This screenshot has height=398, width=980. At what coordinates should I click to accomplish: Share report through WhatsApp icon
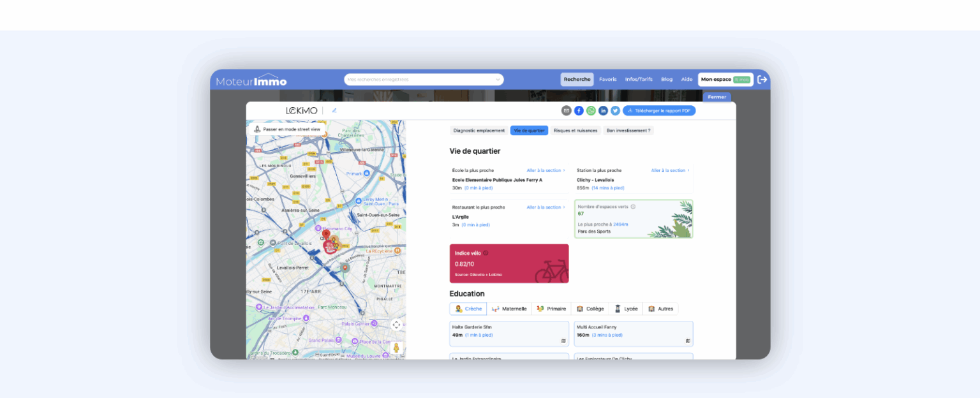coord(591,110)
